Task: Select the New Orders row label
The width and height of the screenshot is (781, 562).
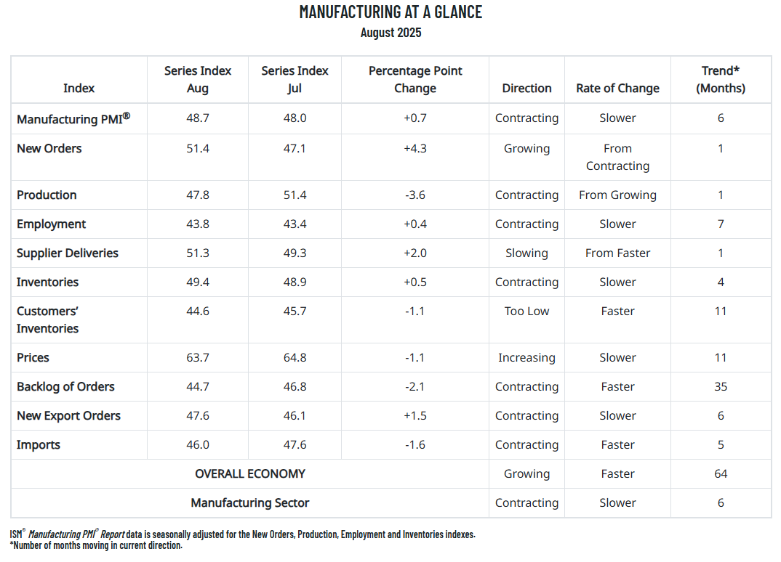Action: point(49,149)
